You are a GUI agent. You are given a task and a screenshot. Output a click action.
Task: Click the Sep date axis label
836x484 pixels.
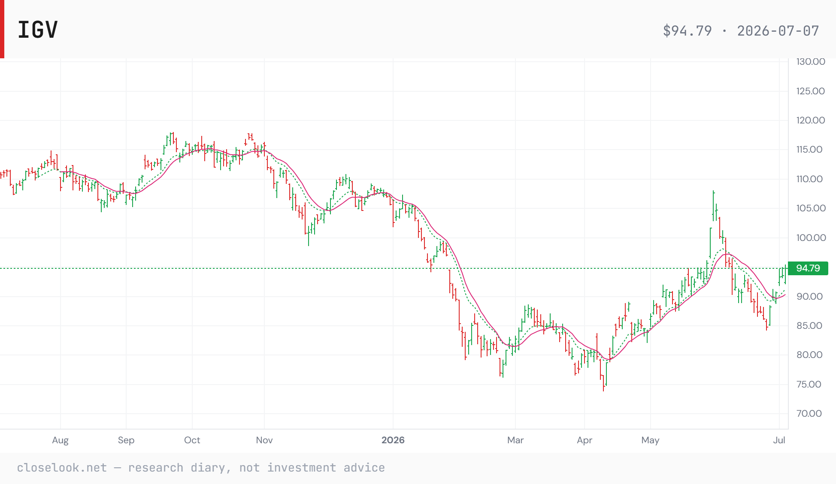(126, 440)
